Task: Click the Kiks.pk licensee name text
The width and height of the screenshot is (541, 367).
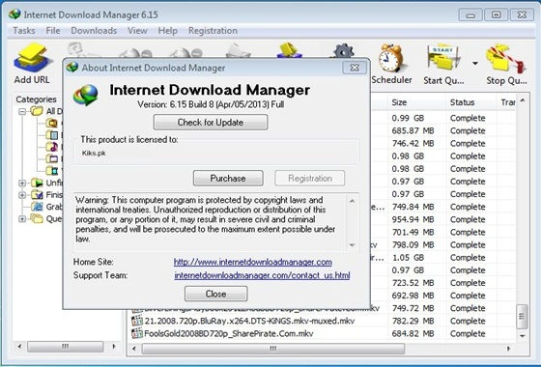Action: point(94,154)
